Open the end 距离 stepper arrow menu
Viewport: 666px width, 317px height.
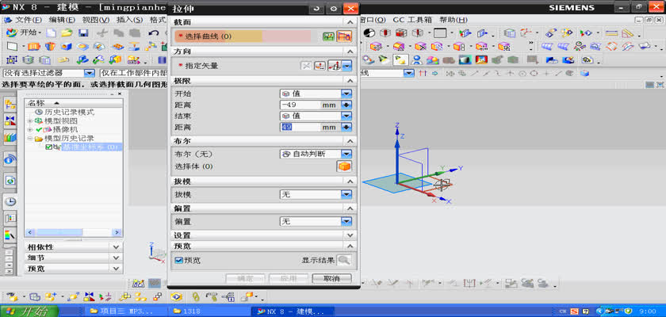click(x=346, y=127)
